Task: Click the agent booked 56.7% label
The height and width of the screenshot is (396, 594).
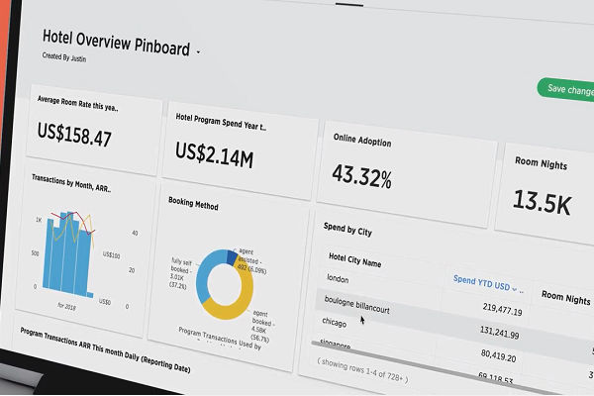Action: click(263, 326)
